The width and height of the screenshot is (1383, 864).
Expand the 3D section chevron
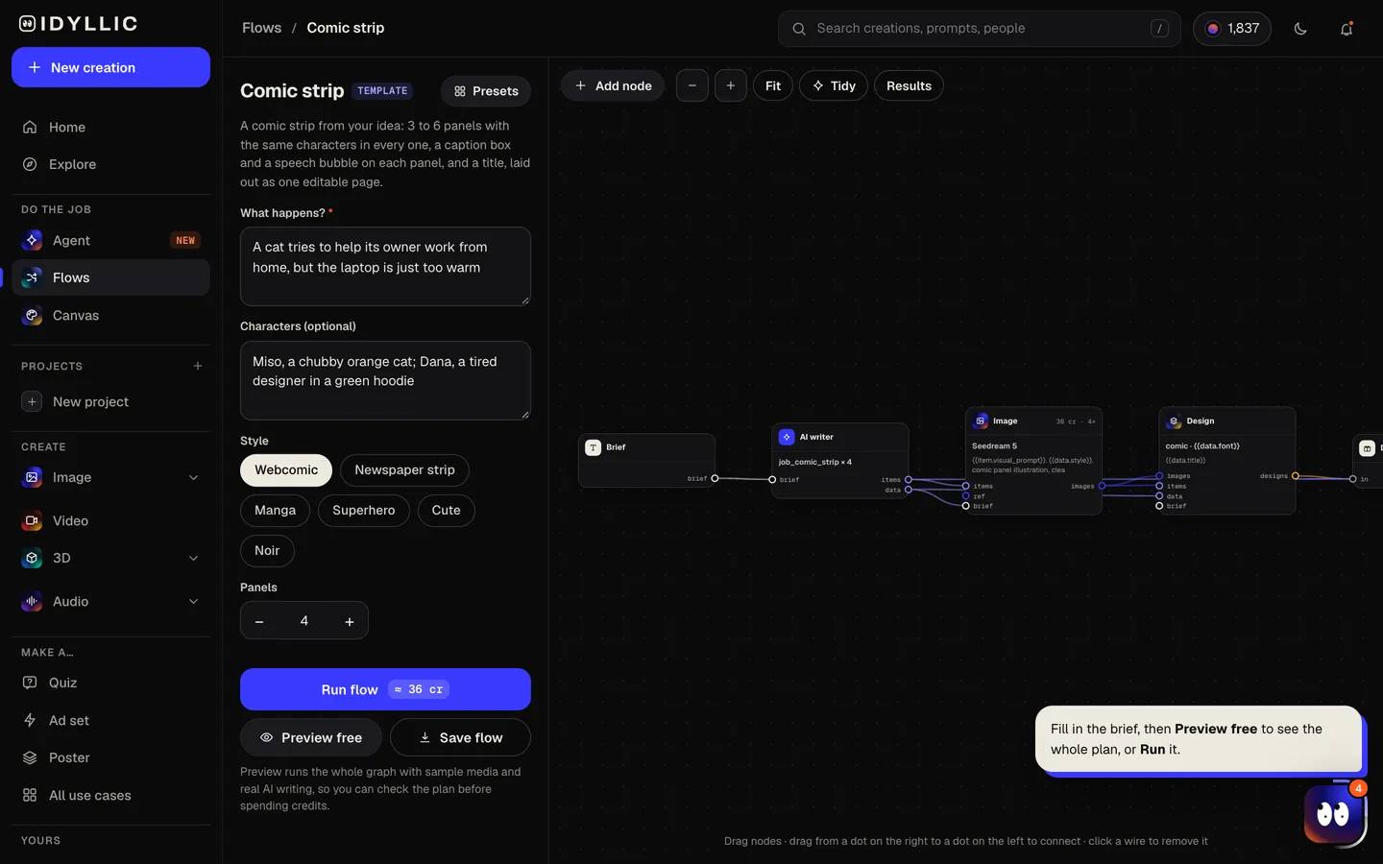(x=193, y=559)
